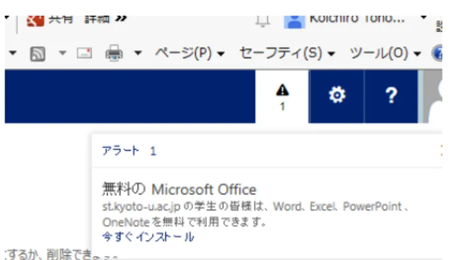
Task: Click the RSS feed icon
Action: tap(38, 54)
